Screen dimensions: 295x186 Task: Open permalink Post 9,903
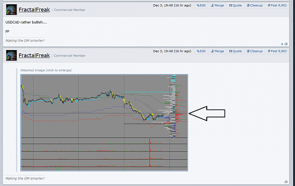[x=277, y=51]
